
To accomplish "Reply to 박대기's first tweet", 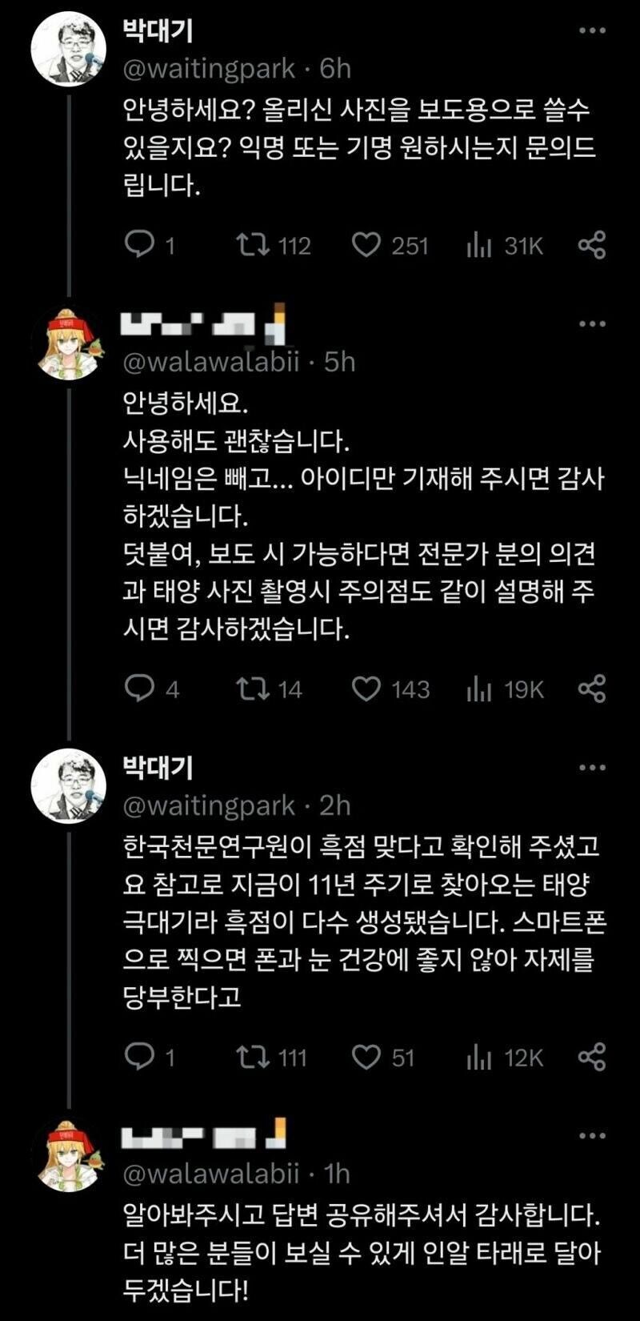I will (141, 246).
